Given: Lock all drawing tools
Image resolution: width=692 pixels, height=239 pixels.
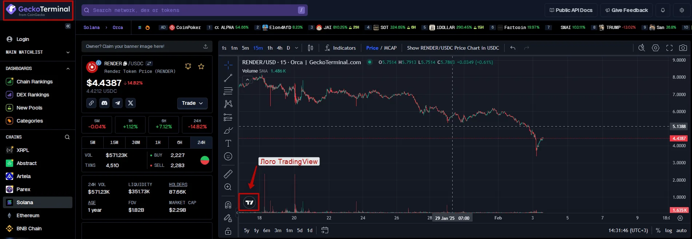Looking at the screenshot, I should click(x=228, y=231).
